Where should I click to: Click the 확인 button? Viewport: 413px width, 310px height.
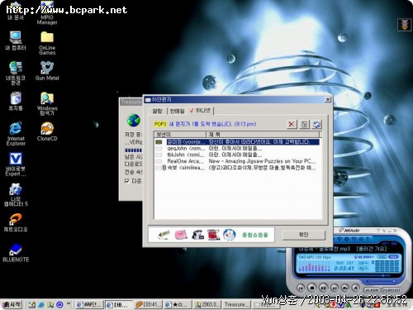click(x=304, y=235)
